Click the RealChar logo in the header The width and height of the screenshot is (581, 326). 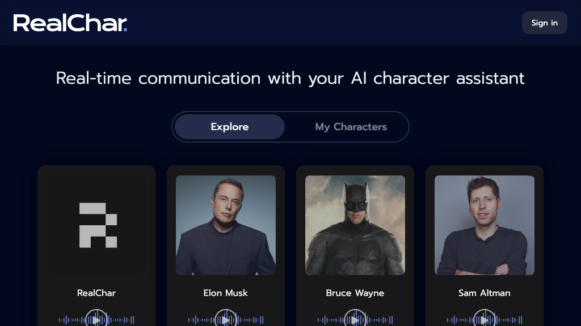click(x=70, y=23)
